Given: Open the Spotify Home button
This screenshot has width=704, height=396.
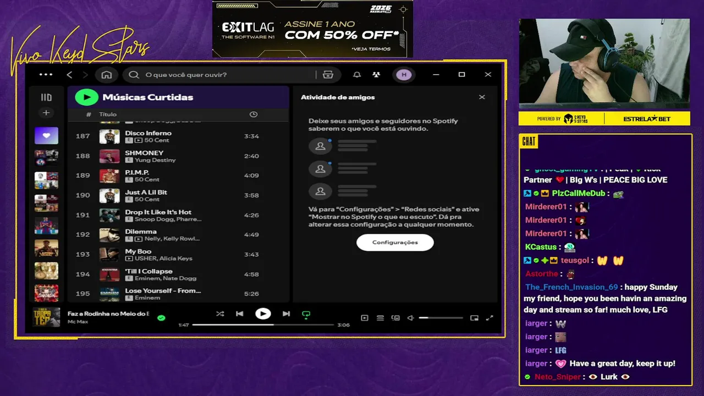Looking at the screenshot, I should click(107, 75).
